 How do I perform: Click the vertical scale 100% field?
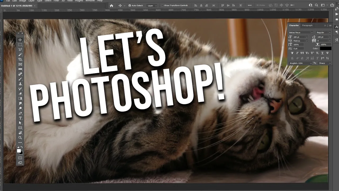[x=298, y=45]
